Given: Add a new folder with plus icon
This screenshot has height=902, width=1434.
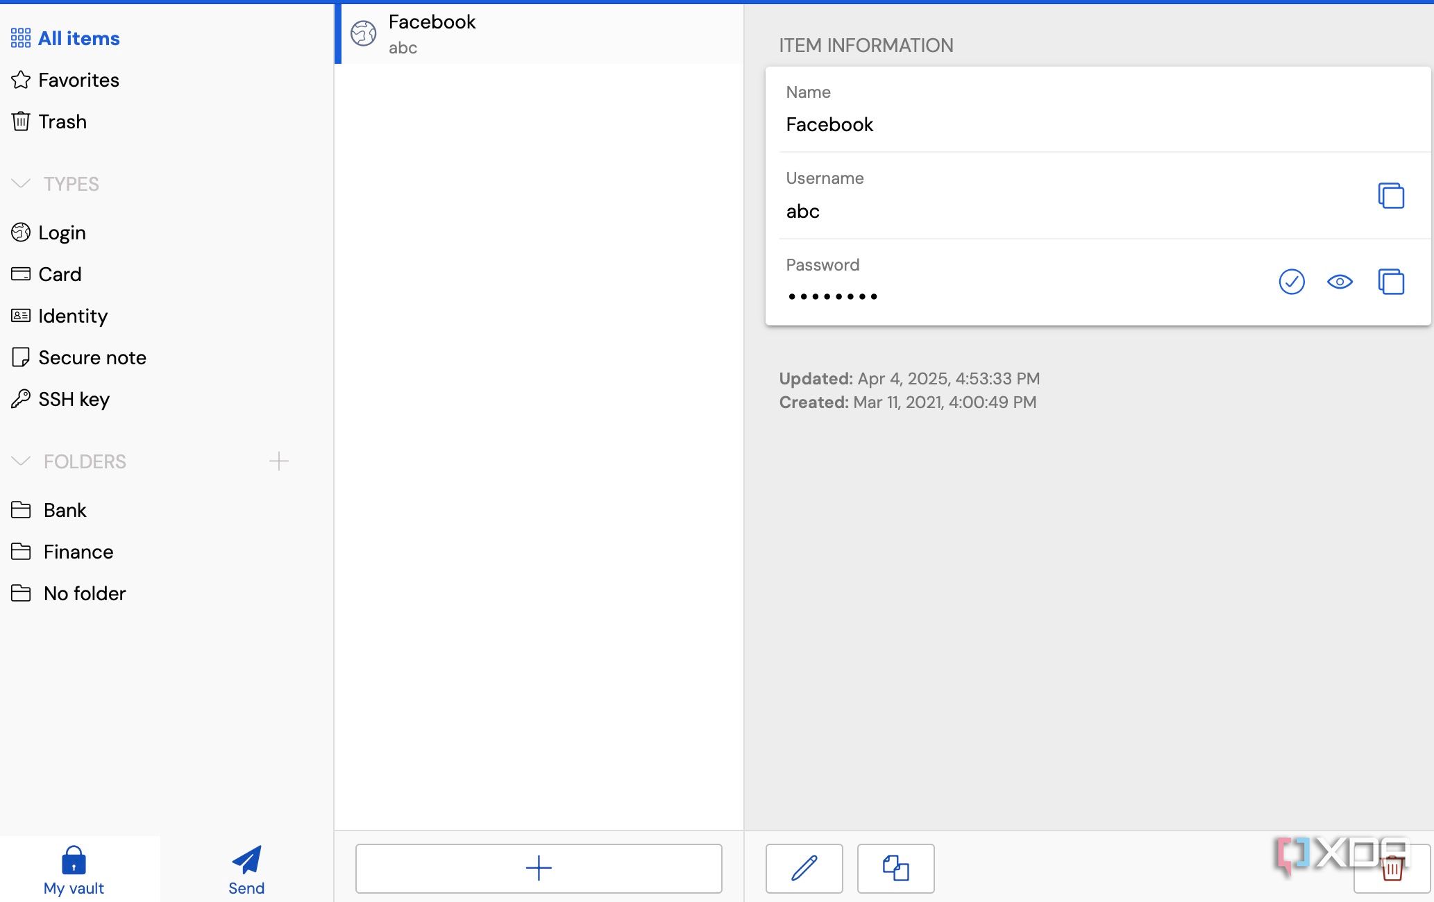Looking at the screenshot, I should tap(279, 461).
